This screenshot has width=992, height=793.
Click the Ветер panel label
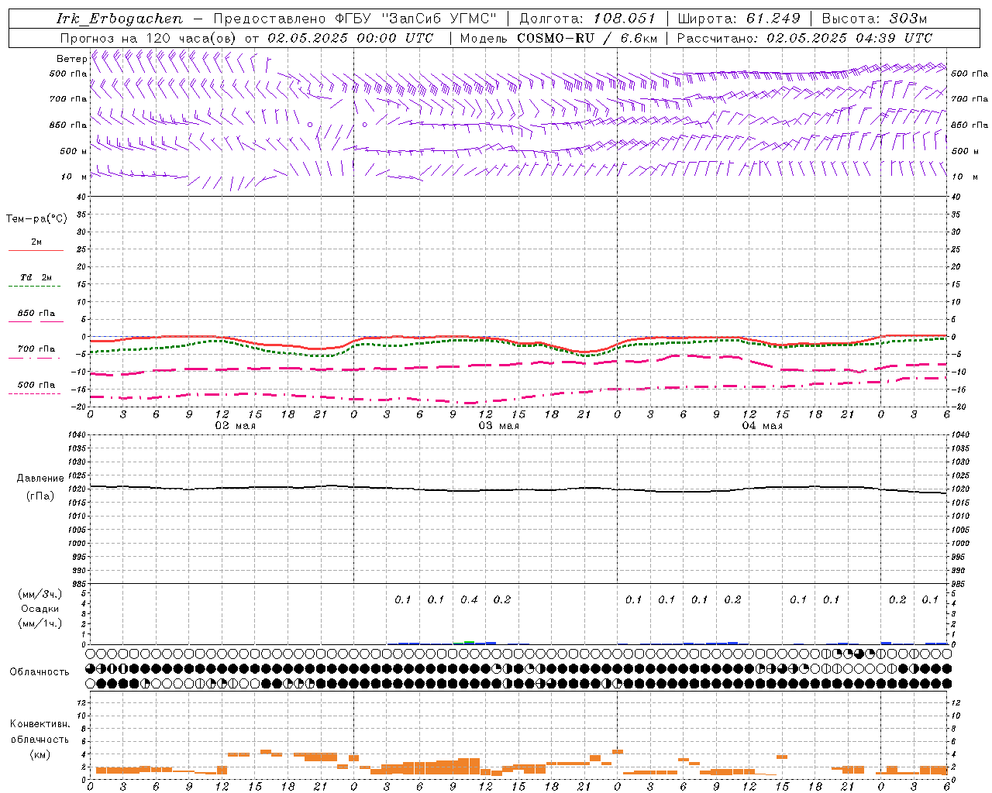pos(71,59)
